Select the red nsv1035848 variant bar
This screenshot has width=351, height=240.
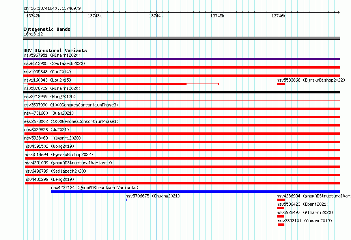[x=181, y=76]
